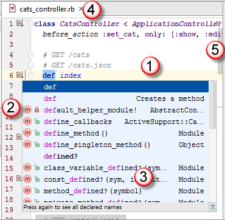Select 'def Creates a method' live template suggestion

116,98
